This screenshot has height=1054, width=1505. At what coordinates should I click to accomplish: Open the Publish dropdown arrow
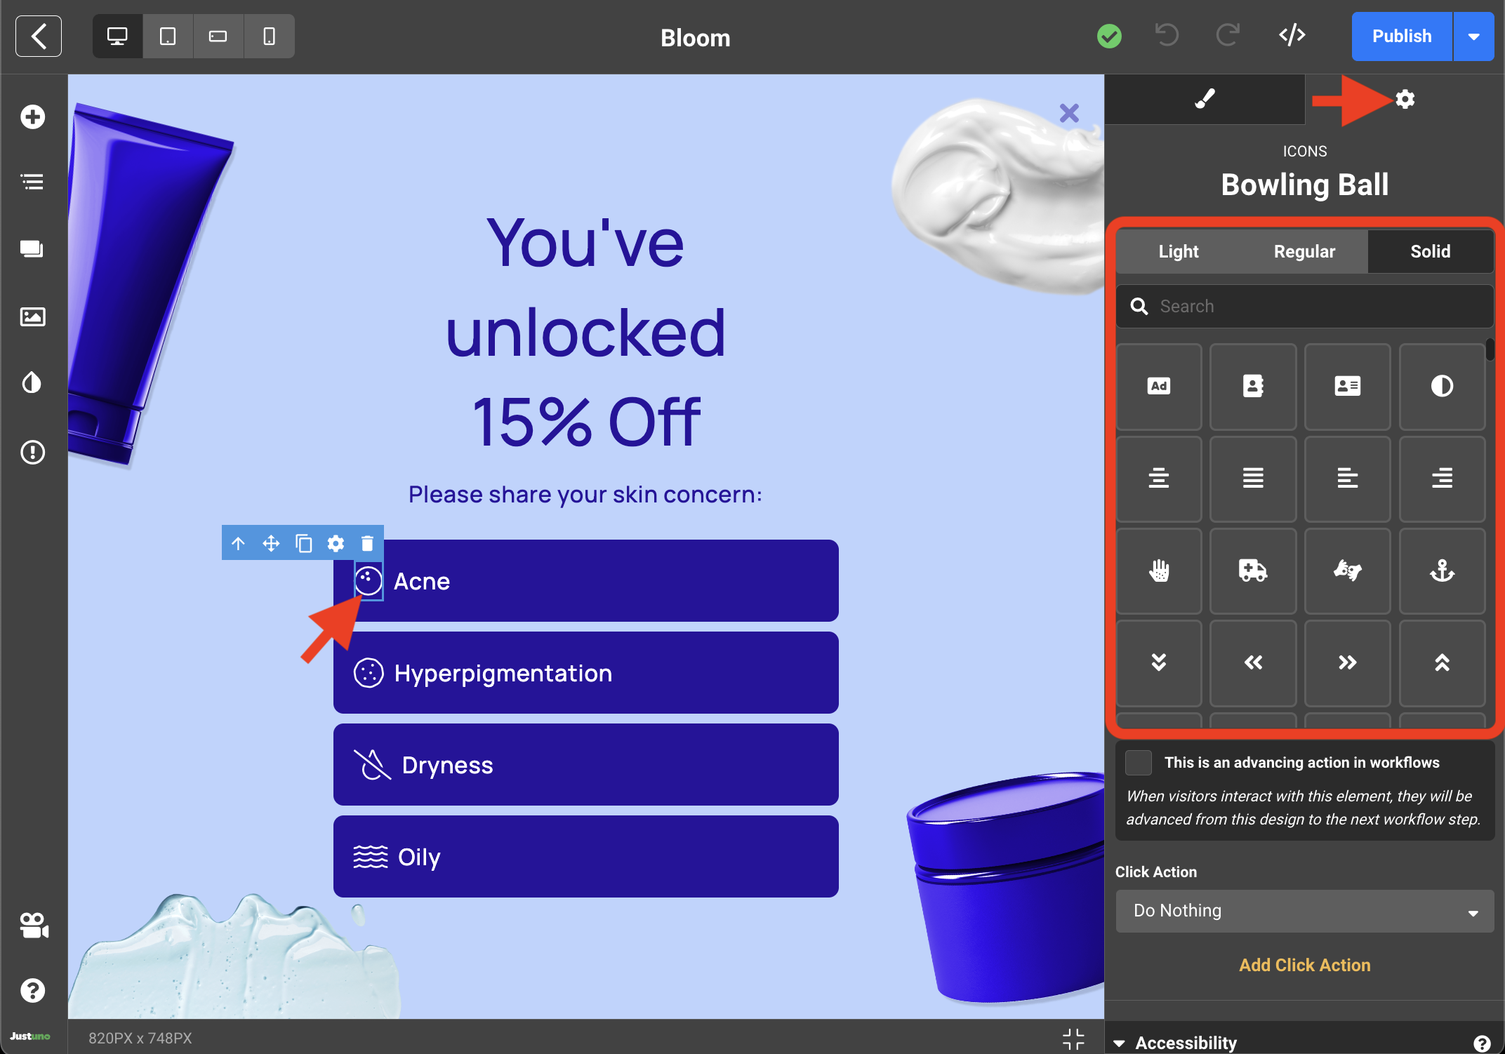tap(1473, 36)
